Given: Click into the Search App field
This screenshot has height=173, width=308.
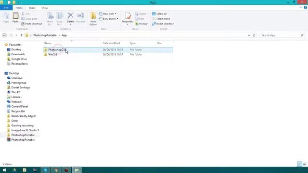Looking at the screenshot, I should 282,35.
